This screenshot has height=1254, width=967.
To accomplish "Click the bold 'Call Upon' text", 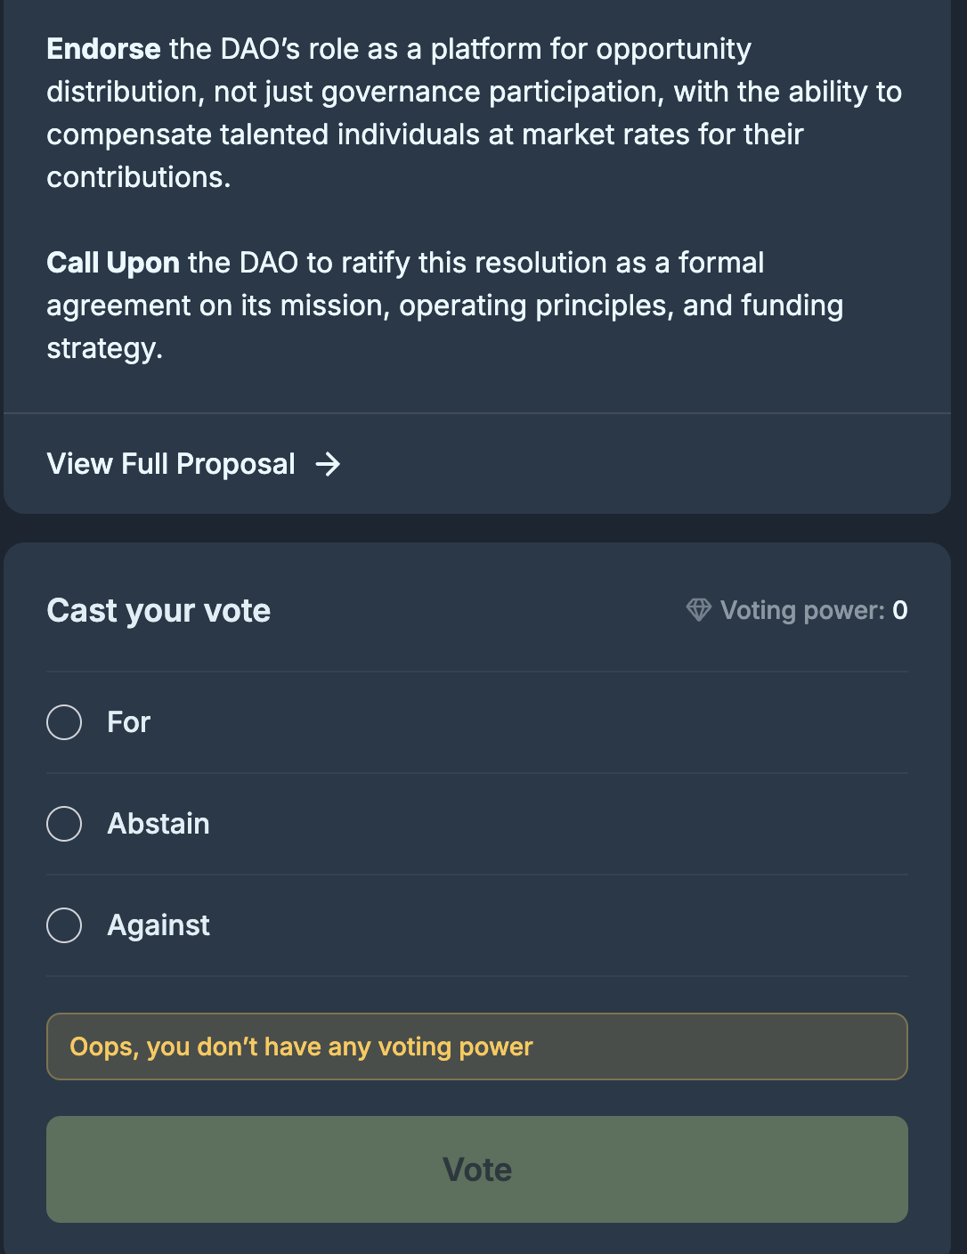I will tap(113, 263).
